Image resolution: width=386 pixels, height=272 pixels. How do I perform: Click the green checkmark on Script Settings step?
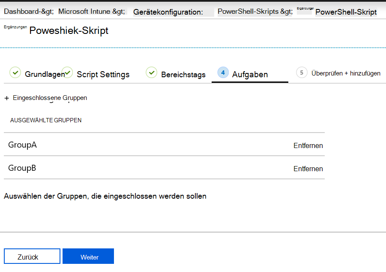click(67, 73)
